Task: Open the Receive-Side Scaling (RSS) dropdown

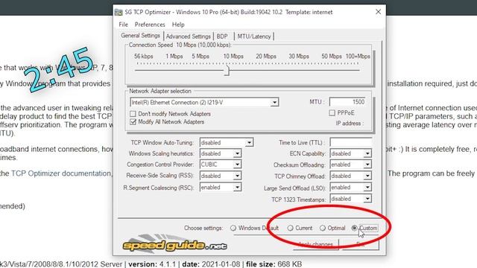Action: point(237,176)
